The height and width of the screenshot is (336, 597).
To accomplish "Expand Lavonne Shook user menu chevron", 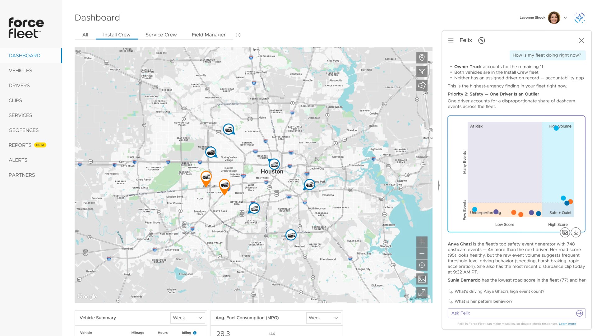I will pos(566,18).
